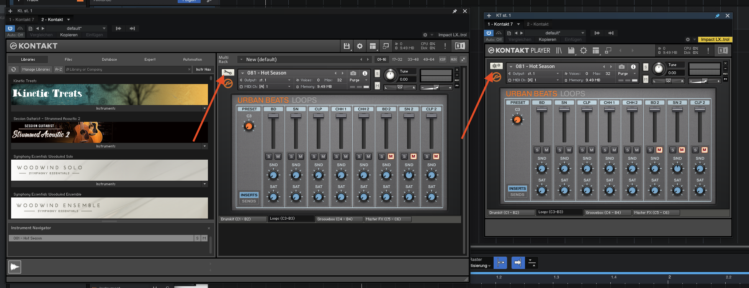Solo the SN channel in Kontakt Player
Image resolution: width=749 pixels, height=288 pixels.
[560, 150]
